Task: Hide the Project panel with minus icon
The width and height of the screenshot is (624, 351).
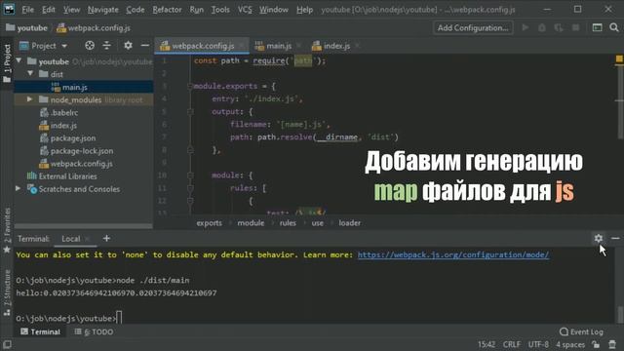Action: point(145,46)
